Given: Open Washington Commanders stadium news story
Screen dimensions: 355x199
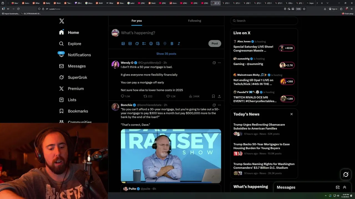Looking at the screenshot, I should coord(264,169).
